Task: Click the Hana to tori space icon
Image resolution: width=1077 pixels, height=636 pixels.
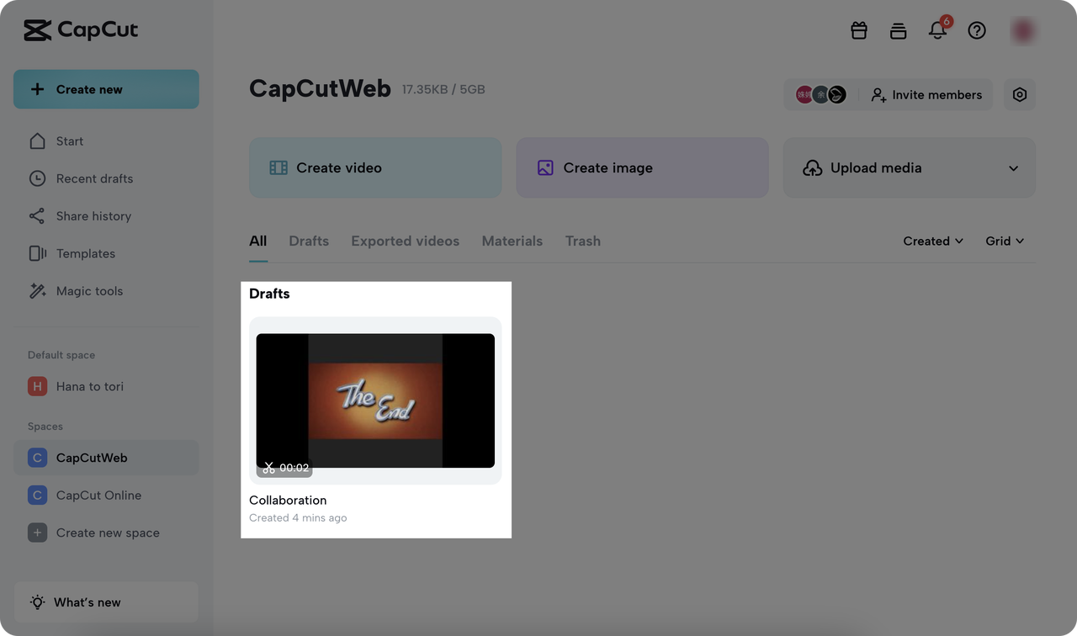Action: (37, 386)
